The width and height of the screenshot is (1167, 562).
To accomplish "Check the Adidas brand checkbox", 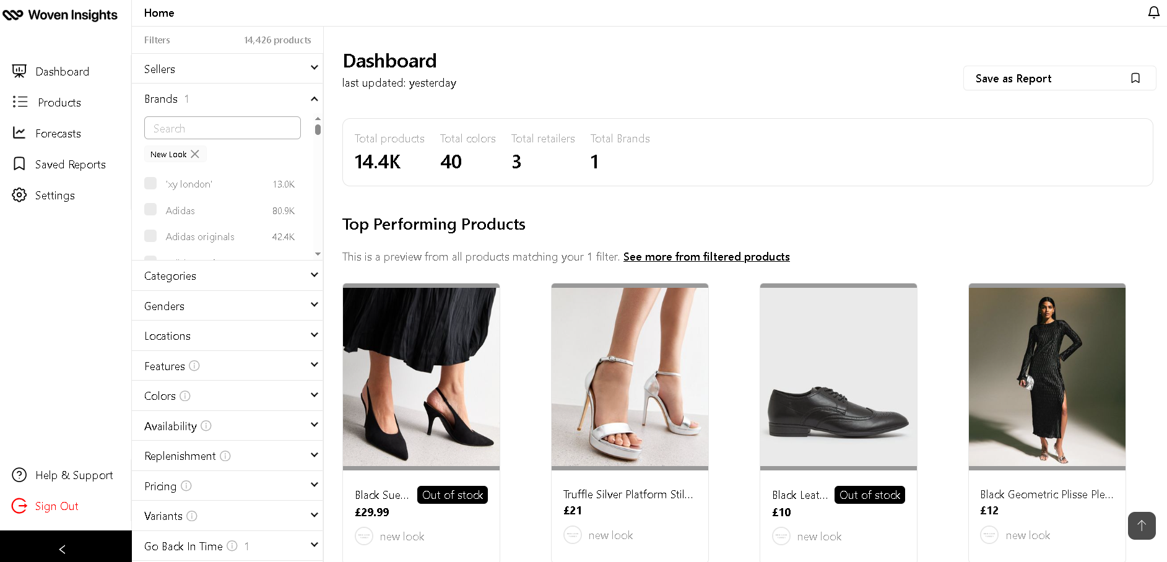I will coord(150,209).
